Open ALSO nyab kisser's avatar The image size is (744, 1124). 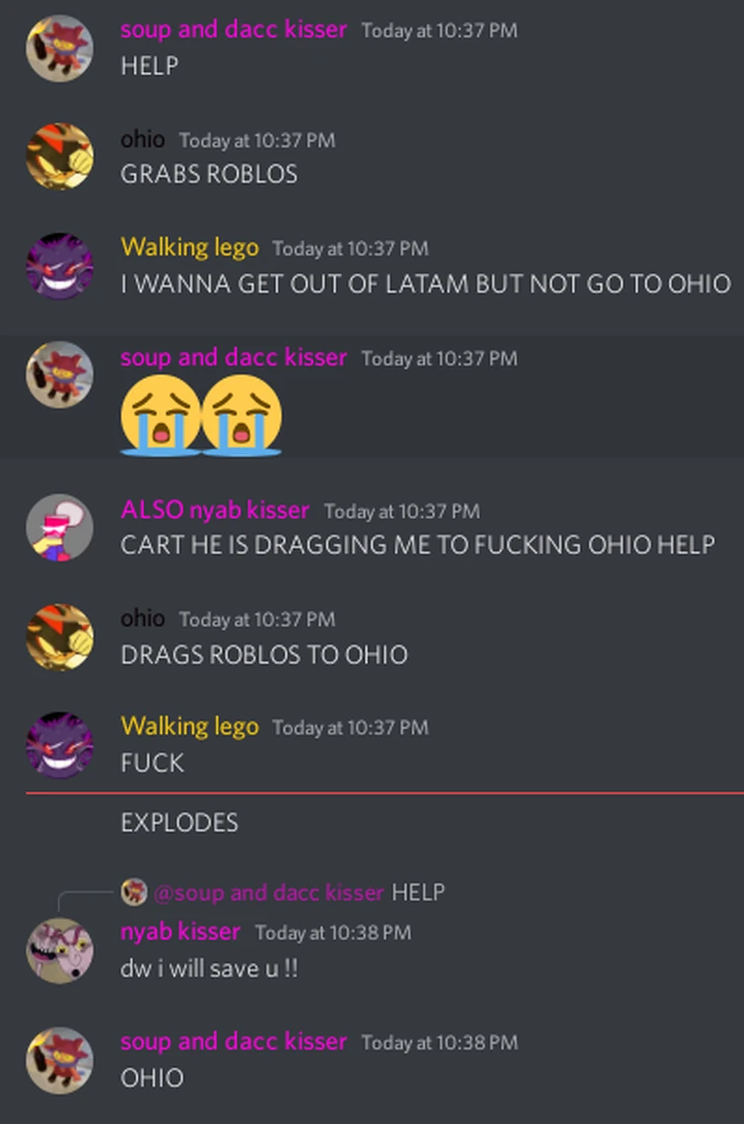point(59,527)
